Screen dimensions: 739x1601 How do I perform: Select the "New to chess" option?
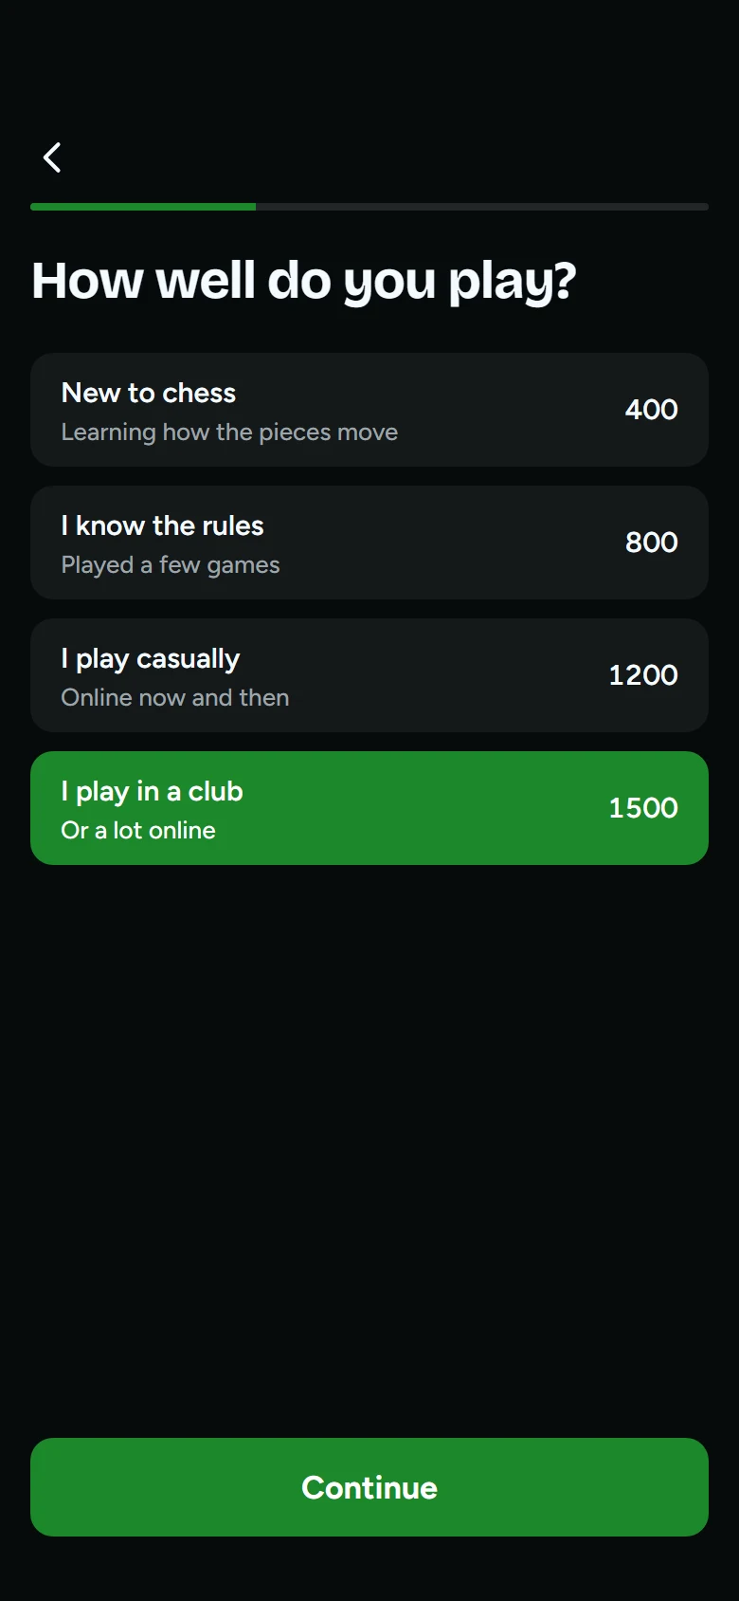pyautogui.click(x=369, y=410)
